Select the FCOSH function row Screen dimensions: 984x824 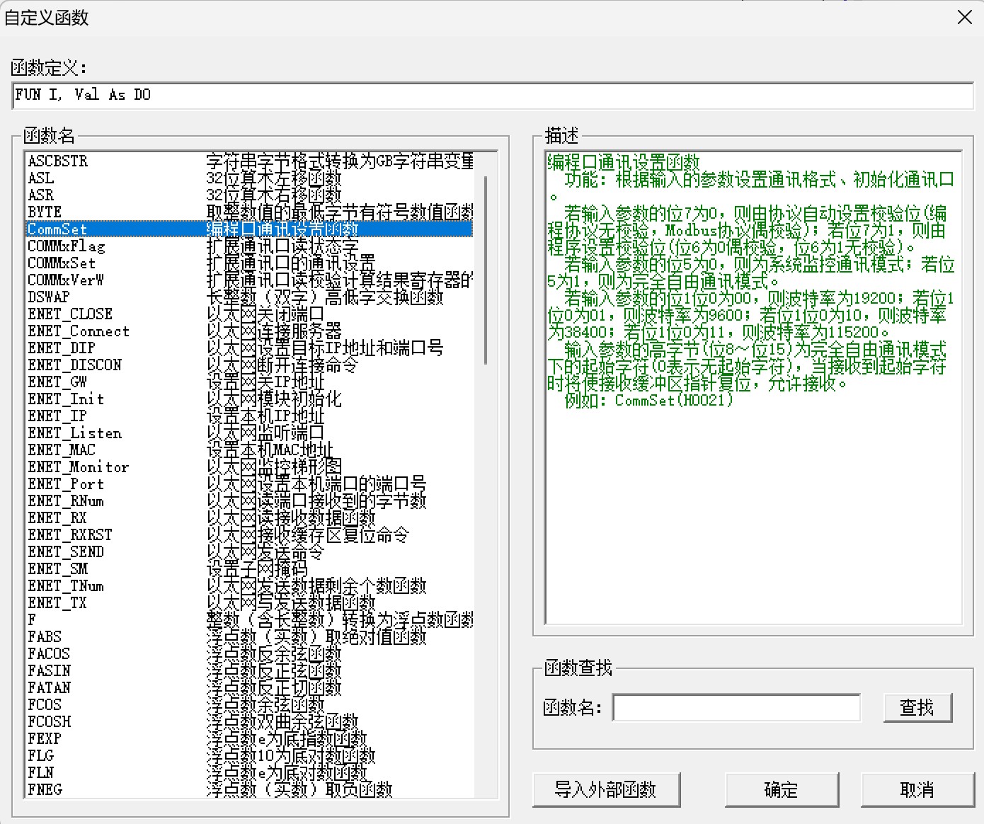pyautogui.click(x=250, y=722)
